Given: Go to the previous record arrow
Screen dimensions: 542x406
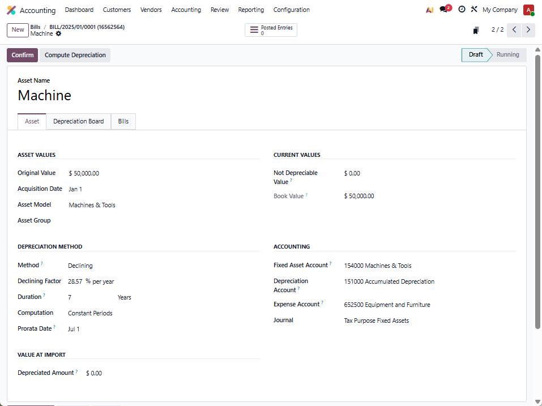Looking at the screenshot, I should 514,30.
